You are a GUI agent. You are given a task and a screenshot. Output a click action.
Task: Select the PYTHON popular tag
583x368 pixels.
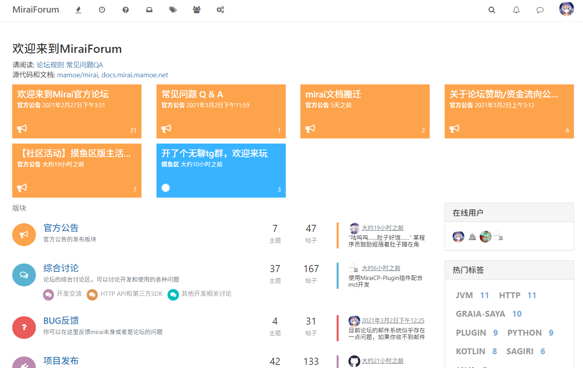tap(524, 333)
